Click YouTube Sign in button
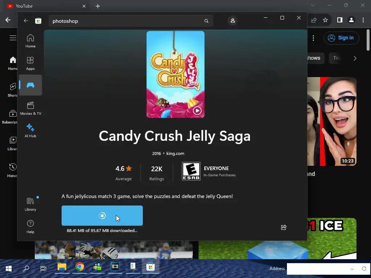Screen dimensions: 371x278 pos(341,38)
